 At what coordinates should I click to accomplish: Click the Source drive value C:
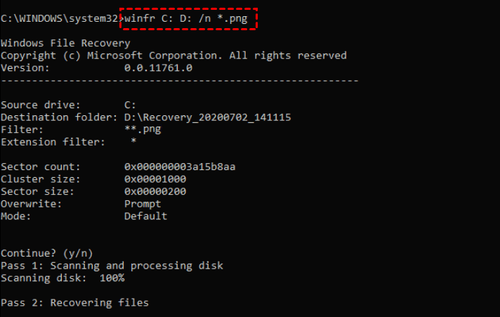[x=130, y=105]
